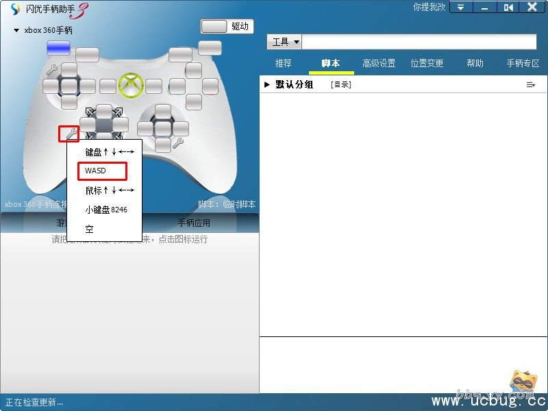Open the 帮助 tab
This screenshot has height=411, width=548.
point(475,63)
